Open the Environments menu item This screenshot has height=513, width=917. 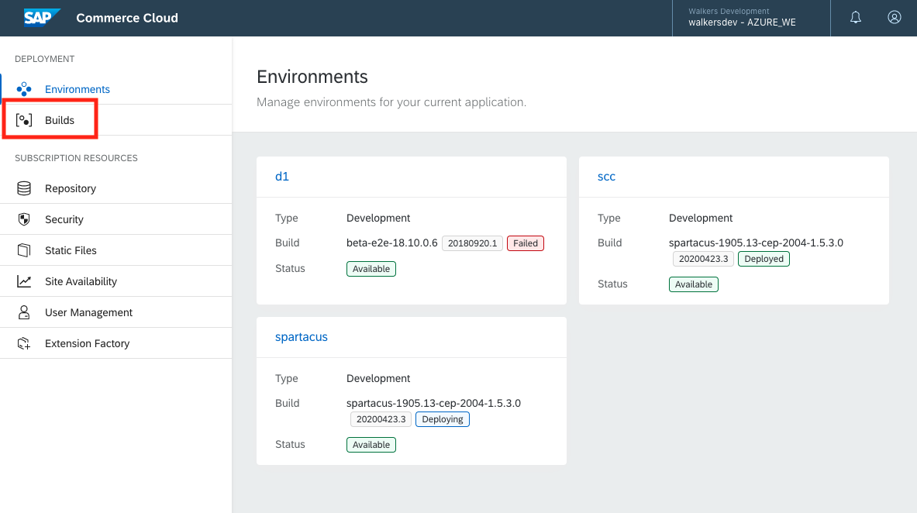(116, 89)
